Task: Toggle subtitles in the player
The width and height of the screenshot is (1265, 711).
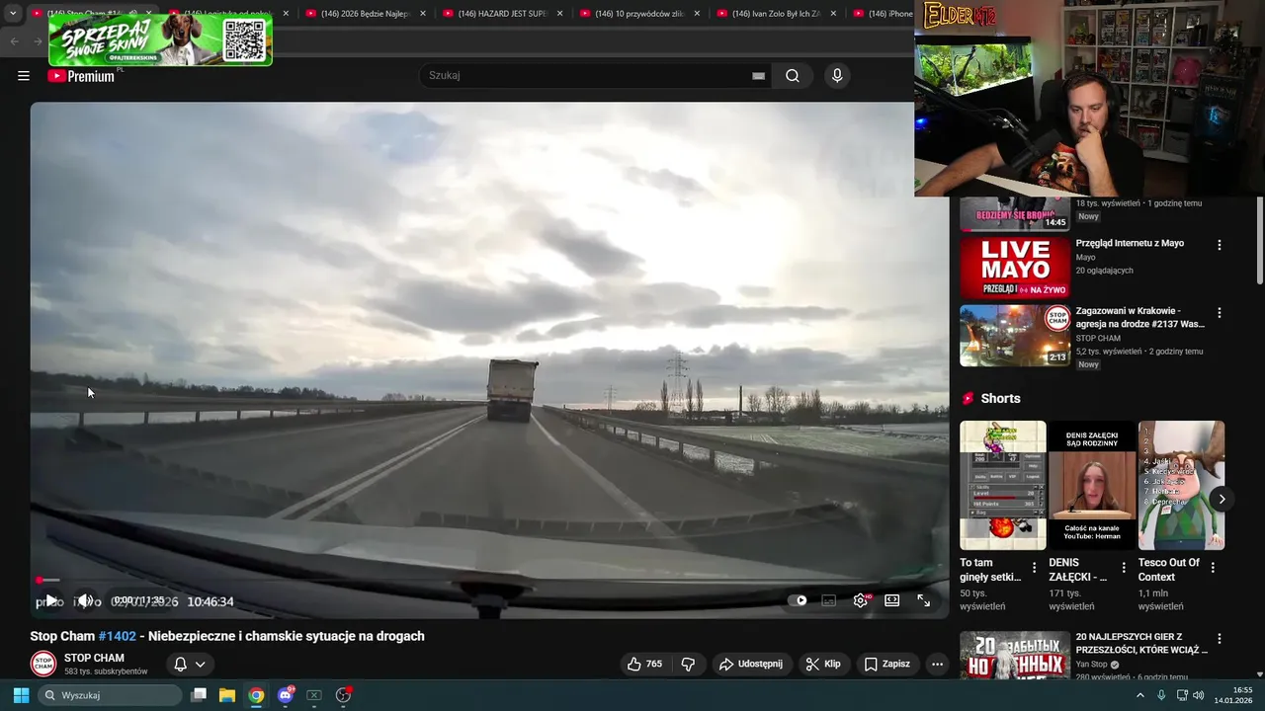Action: coord(829,600)
